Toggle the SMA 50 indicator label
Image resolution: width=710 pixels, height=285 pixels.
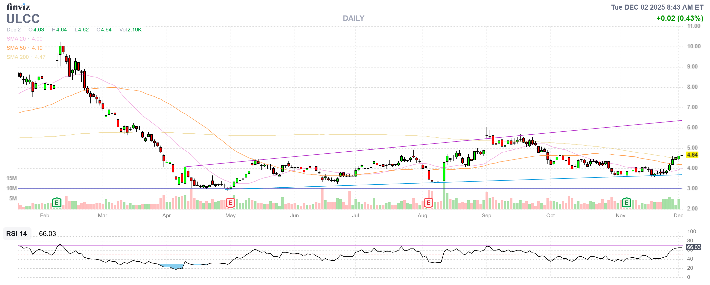16,48
